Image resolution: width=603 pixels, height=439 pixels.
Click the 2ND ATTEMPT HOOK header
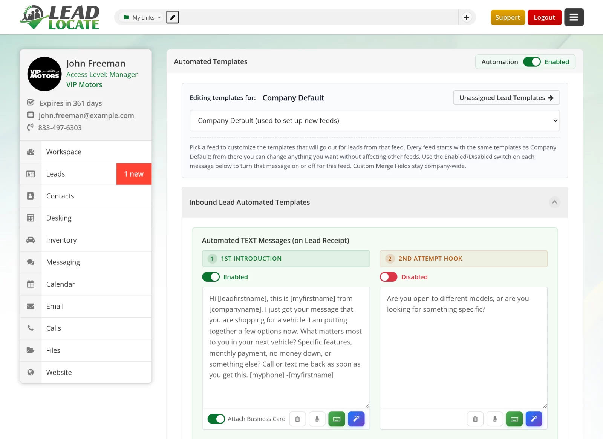pos(464,259)
